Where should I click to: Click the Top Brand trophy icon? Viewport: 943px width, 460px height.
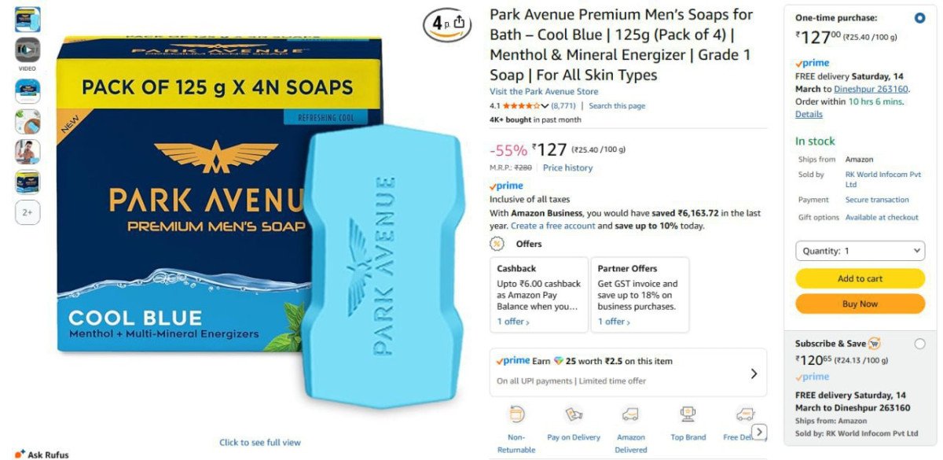pos(688,414)
